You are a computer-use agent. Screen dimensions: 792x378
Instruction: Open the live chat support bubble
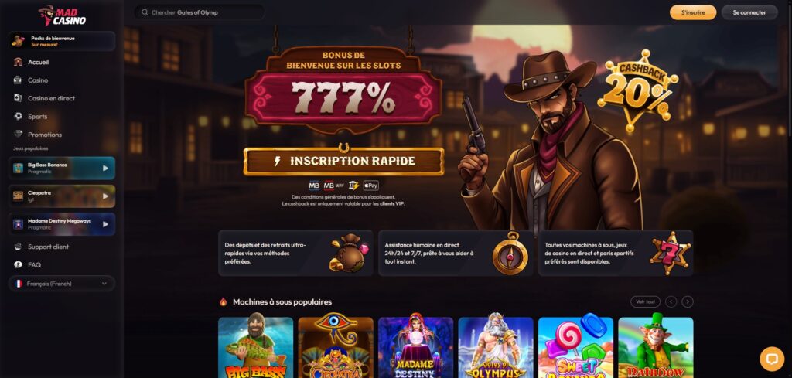point(772,359)
